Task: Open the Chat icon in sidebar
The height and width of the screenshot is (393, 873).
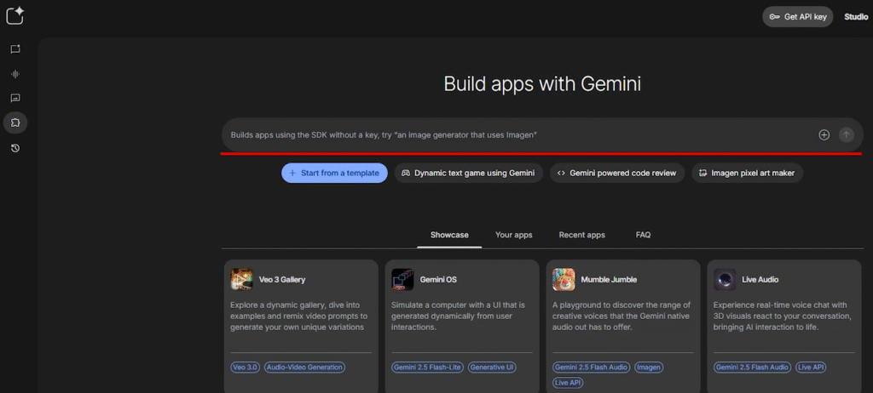Action: [x=15, y=49]
